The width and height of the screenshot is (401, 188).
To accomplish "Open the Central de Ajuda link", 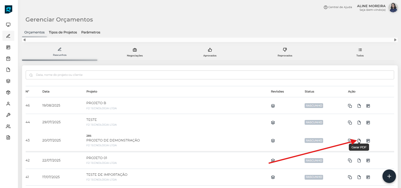I will pos(338,7).
